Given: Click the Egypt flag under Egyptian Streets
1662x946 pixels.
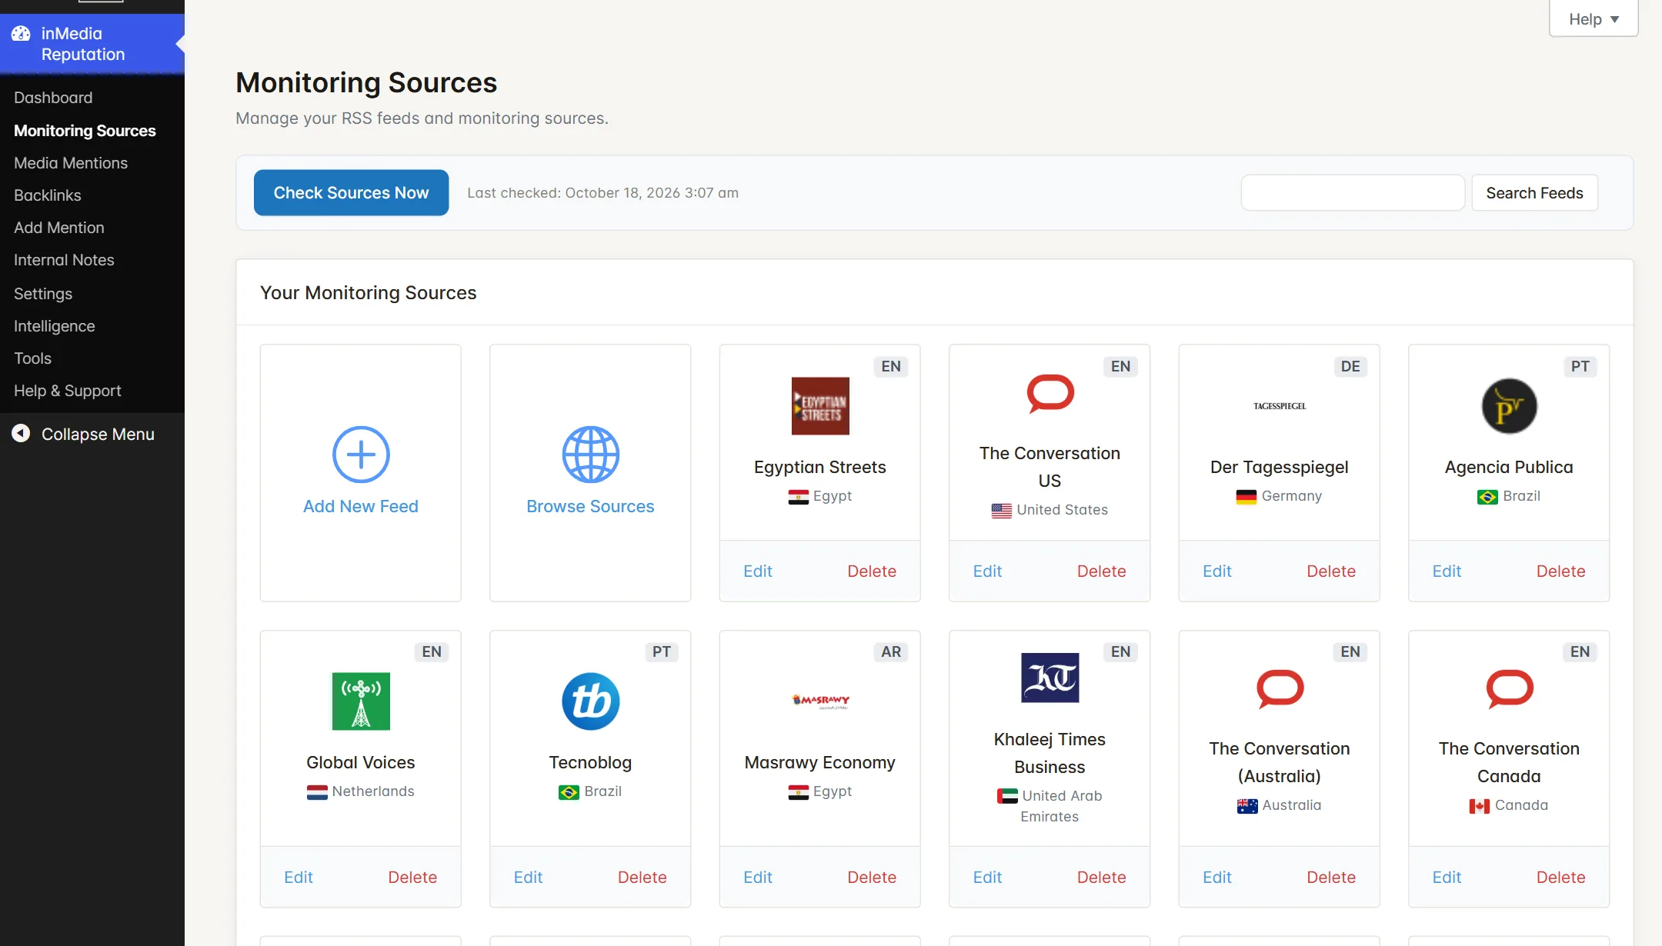Looking at the screenshot, I should click(x=798, y=497).
